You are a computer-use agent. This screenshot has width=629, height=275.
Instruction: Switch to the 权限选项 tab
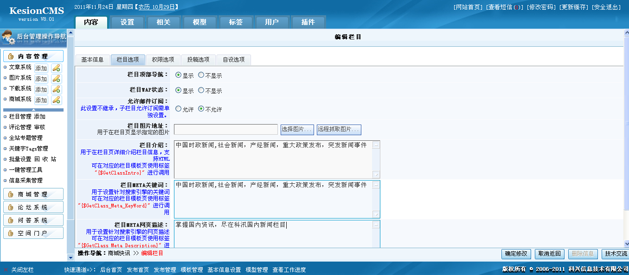pyautogui.click(x=163, y=60)
